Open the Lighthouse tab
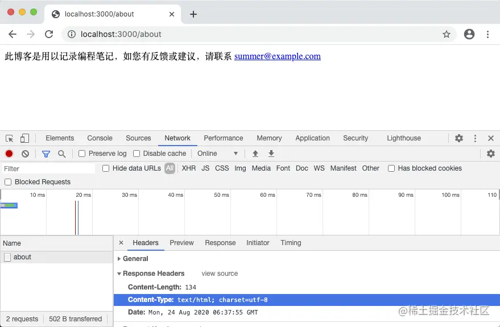 [404, 138]
